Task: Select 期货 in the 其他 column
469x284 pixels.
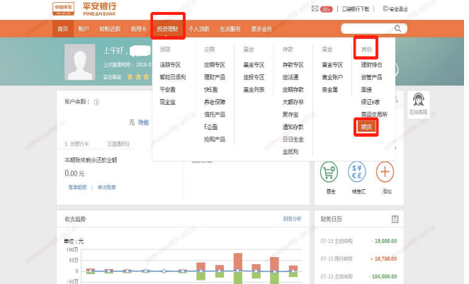Action: pyautogui.click(x=366, y=126)
